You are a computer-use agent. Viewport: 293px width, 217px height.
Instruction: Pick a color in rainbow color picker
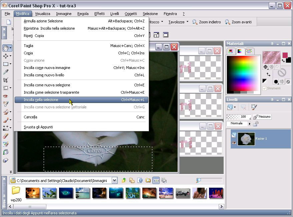pos(243,74)
